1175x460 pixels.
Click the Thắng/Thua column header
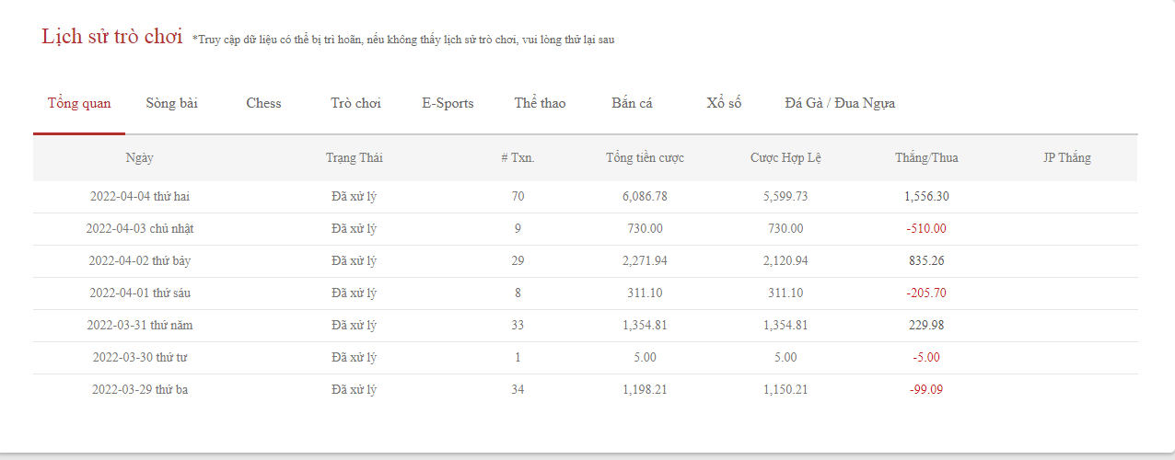pos(926,158)
